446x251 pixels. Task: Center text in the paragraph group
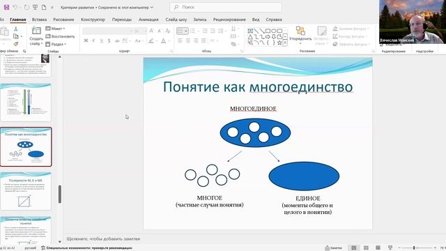tap(188, 41)
